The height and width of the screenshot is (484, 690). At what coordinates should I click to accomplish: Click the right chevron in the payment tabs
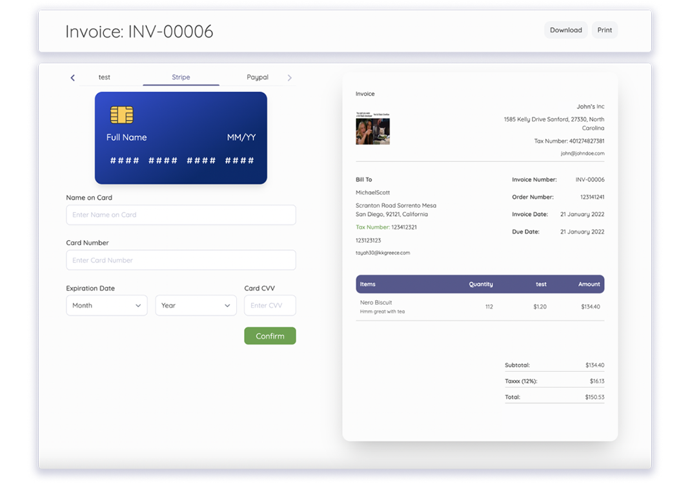pyautogui.click(x=289, y=77)
